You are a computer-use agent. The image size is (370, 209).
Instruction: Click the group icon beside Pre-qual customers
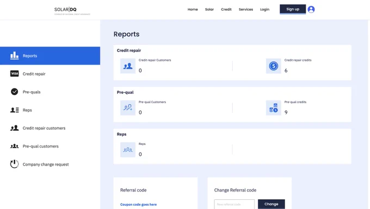pos(14,146)
